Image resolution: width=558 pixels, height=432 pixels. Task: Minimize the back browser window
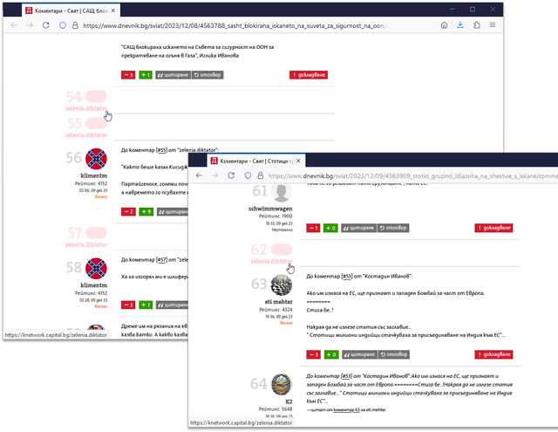pos(452,10)
